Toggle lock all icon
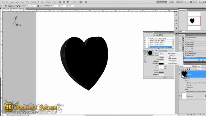Image resolution: width=206 pixels, height=116 pixels. [190, 69]
